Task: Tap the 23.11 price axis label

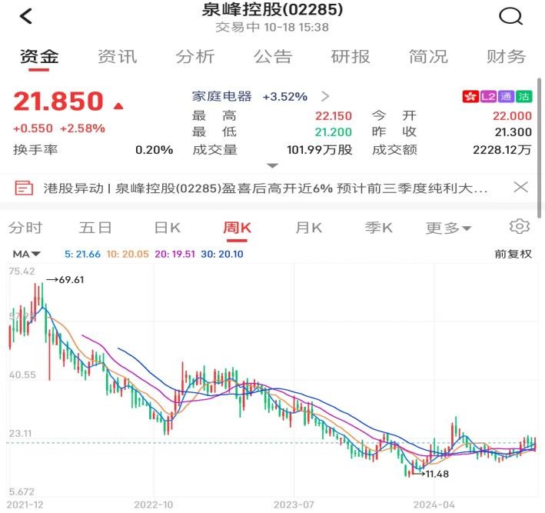Action: point(20,433)
